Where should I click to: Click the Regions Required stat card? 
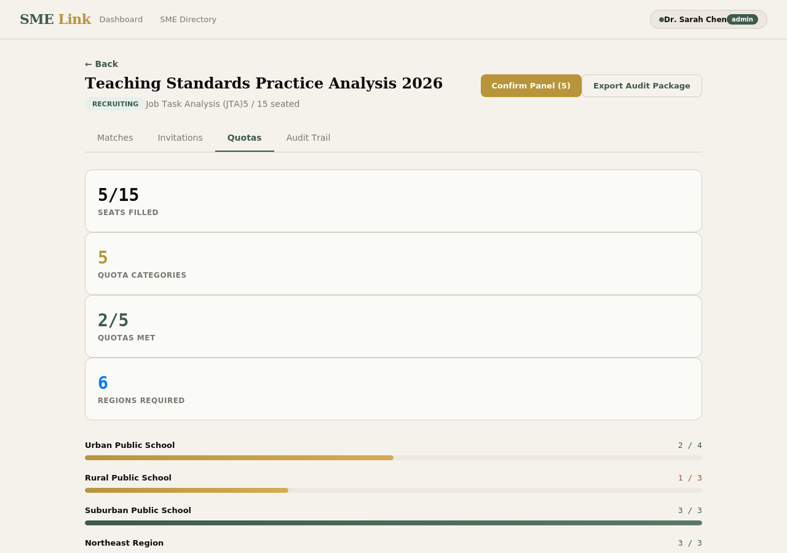click(x=393, y=388)
